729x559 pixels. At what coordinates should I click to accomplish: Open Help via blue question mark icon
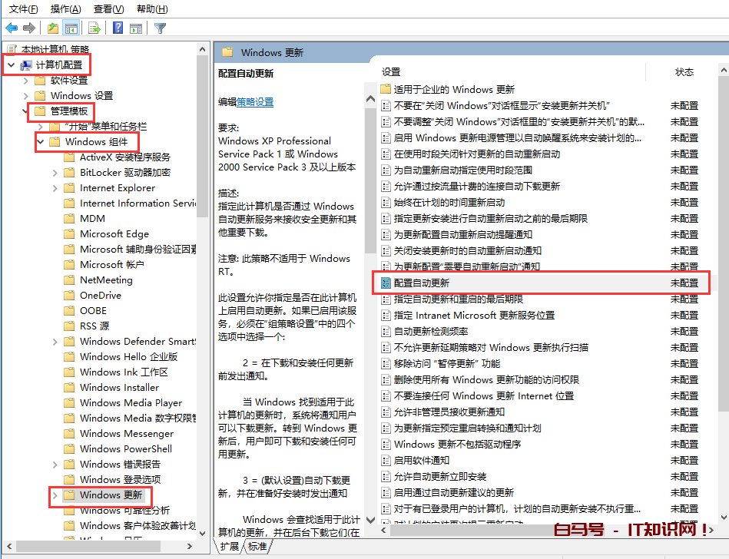click(x=118, y=28)
